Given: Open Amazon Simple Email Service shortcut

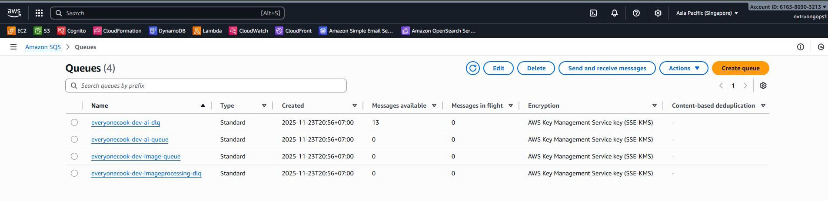Looking at the screenshot, I should point(356,31).
